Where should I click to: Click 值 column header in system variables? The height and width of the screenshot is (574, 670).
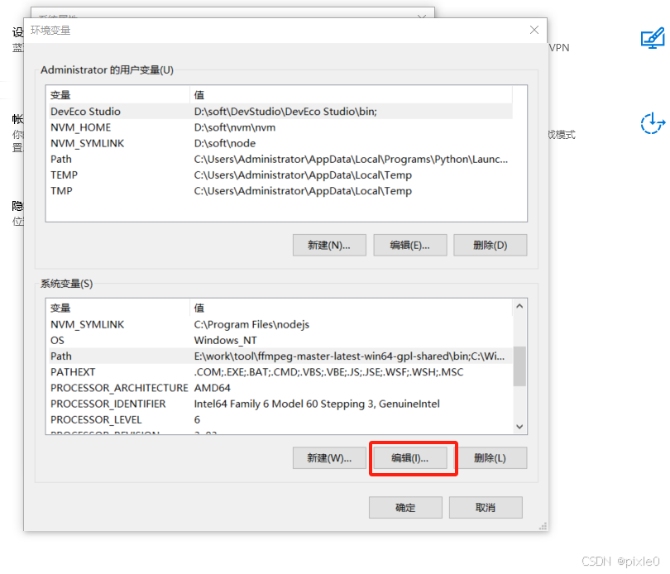click(351, 308)
